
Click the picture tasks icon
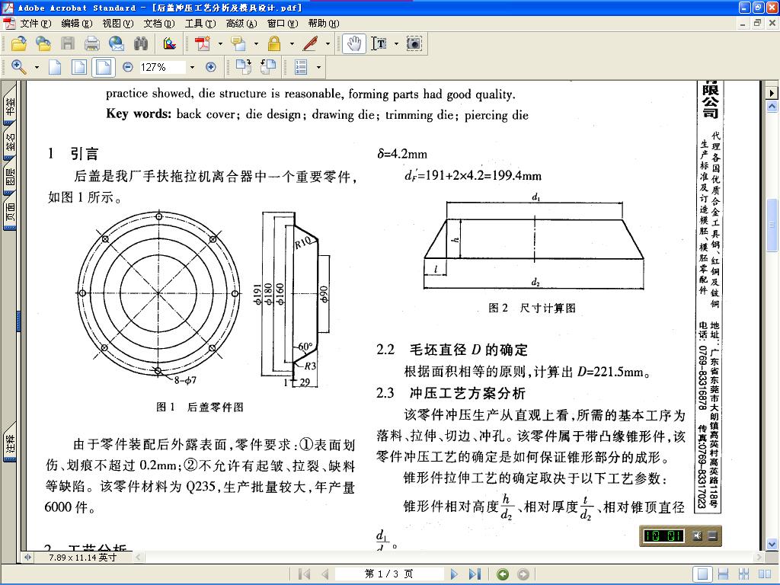[x=170, y=43]
